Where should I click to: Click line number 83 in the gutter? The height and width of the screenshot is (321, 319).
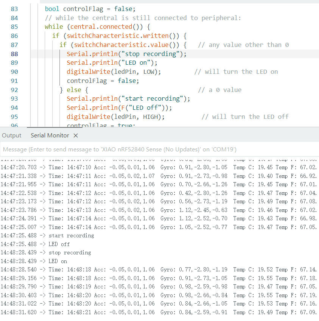14,9
